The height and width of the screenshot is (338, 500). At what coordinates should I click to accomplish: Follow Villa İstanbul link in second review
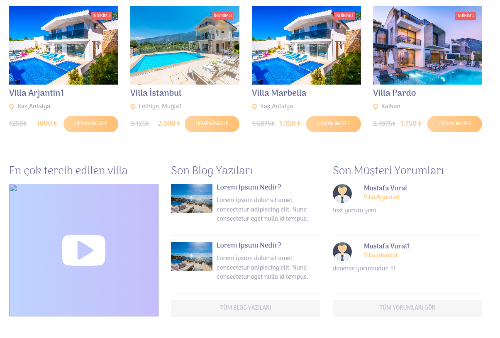pyautogui.click(x=380, y=255)
